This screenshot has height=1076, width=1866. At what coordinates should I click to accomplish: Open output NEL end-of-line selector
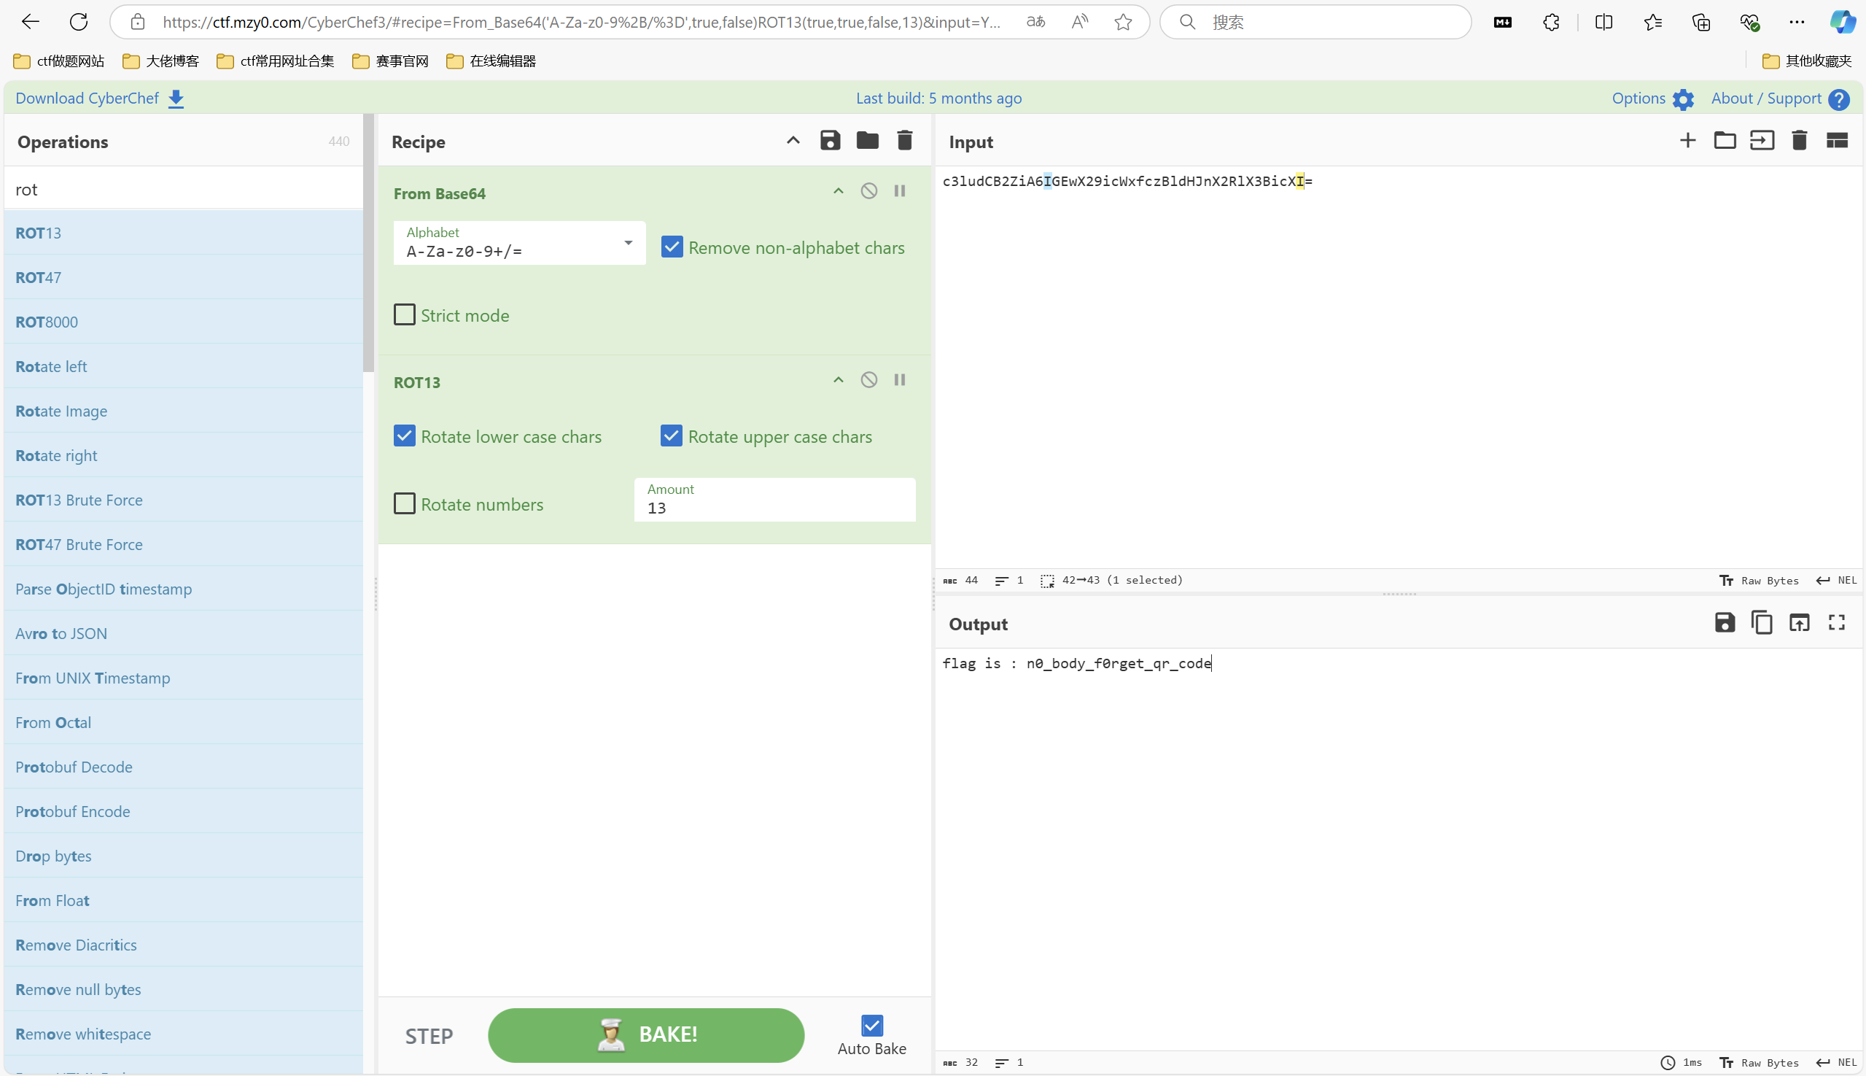pyautogui.click(x=1836, y=1062)
